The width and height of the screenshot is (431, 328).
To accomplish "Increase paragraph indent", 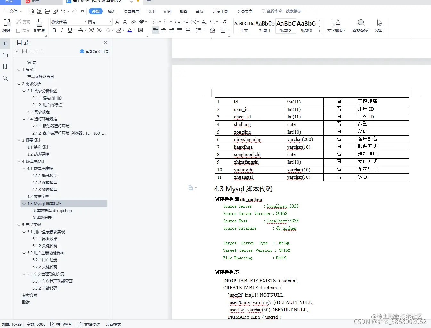I will 185,22.
